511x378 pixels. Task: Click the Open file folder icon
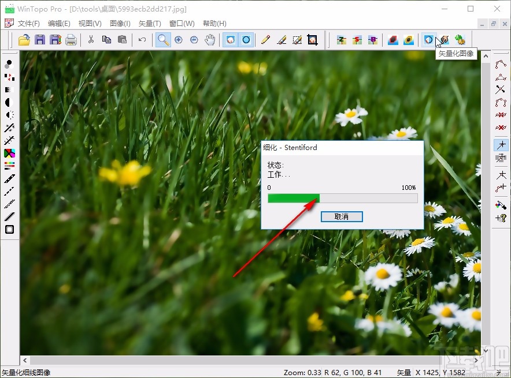point(24,40)
